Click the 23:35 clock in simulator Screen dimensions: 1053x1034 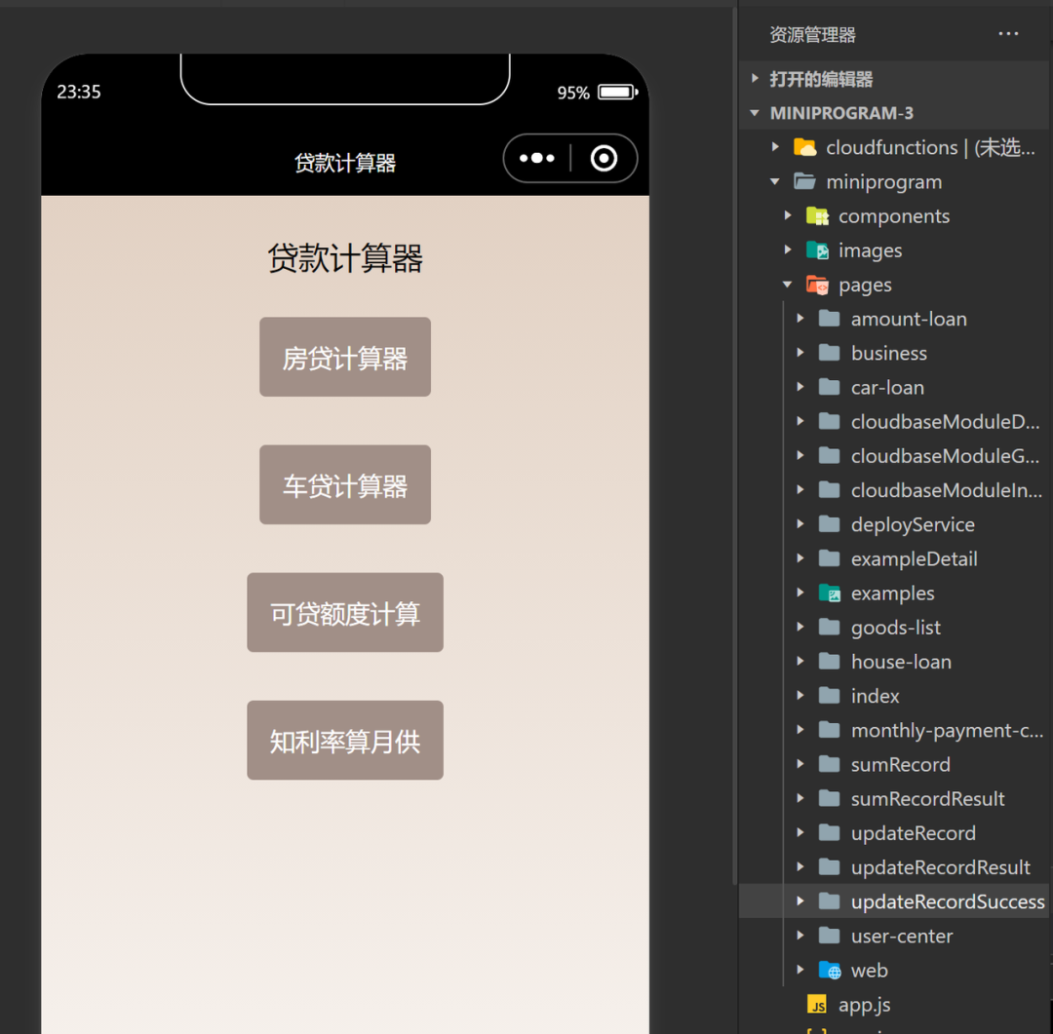[79, 92]
